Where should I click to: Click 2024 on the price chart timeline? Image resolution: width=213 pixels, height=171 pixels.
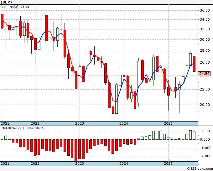pos(124,123)
